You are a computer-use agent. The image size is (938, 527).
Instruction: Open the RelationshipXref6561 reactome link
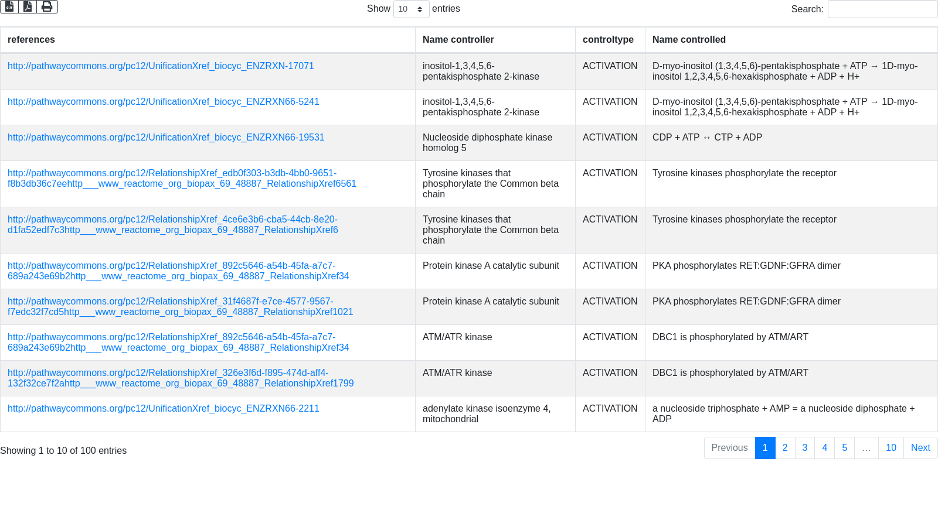(182, 179)
